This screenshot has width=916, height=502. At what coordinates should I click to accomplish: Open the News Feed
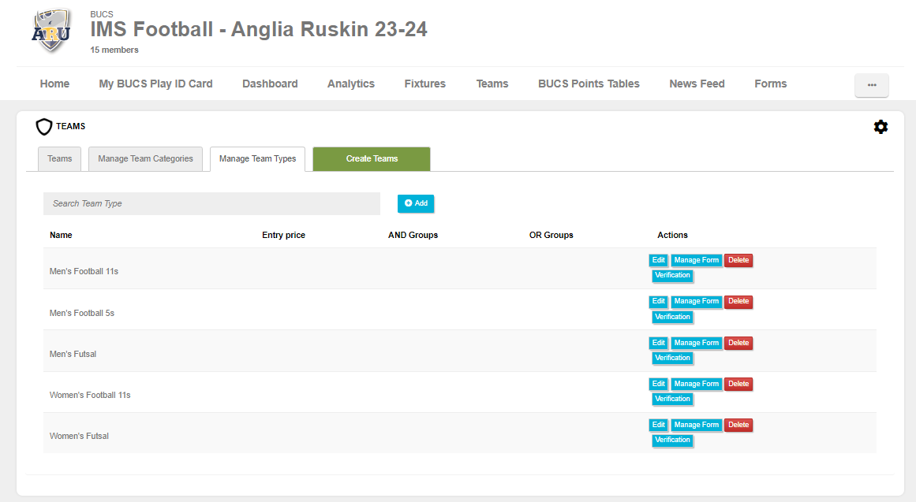tap(697, 84)
